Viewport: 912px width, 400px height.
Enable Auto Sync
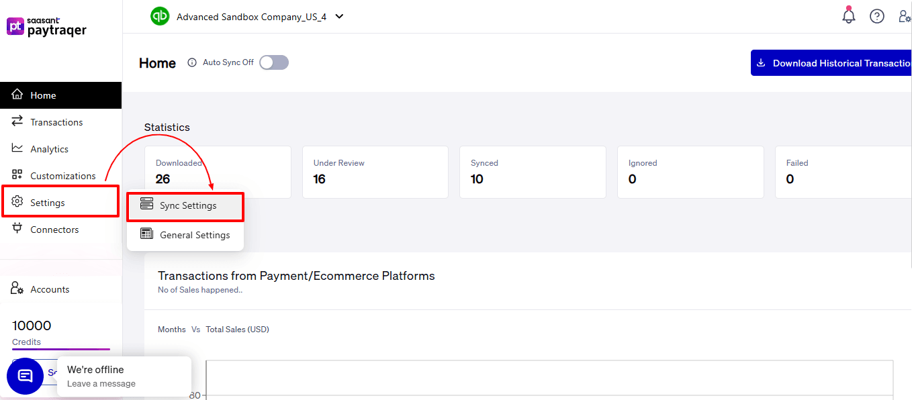click(x=273, y=62)
